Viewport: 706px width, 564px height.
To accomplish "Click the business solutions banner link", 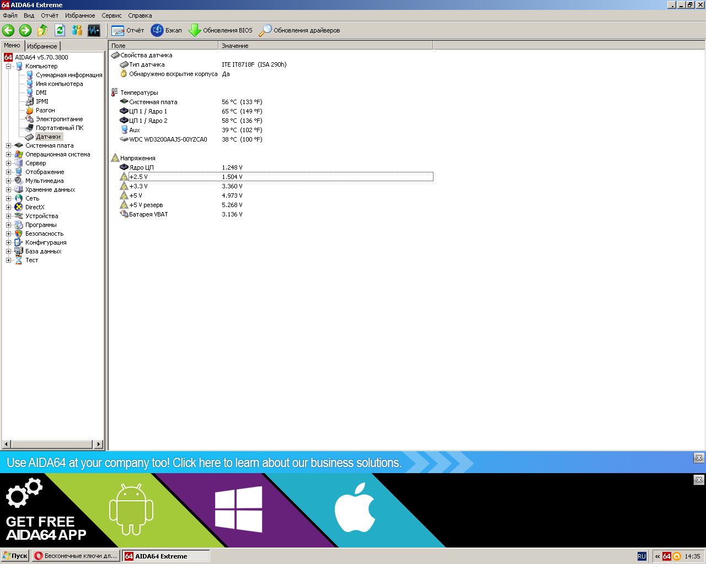I will point(204,463).
